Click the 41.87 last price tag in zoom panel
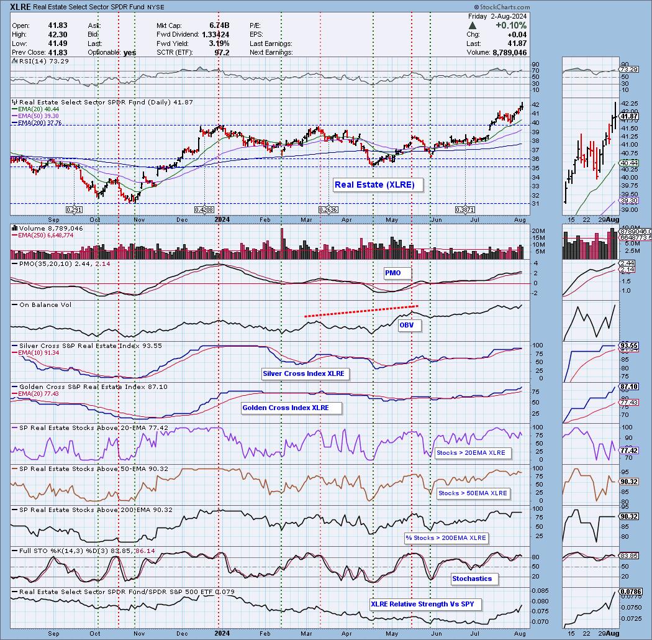Image resolution: width=652 pixels, height=640 pixels. [x=629, y=117]
